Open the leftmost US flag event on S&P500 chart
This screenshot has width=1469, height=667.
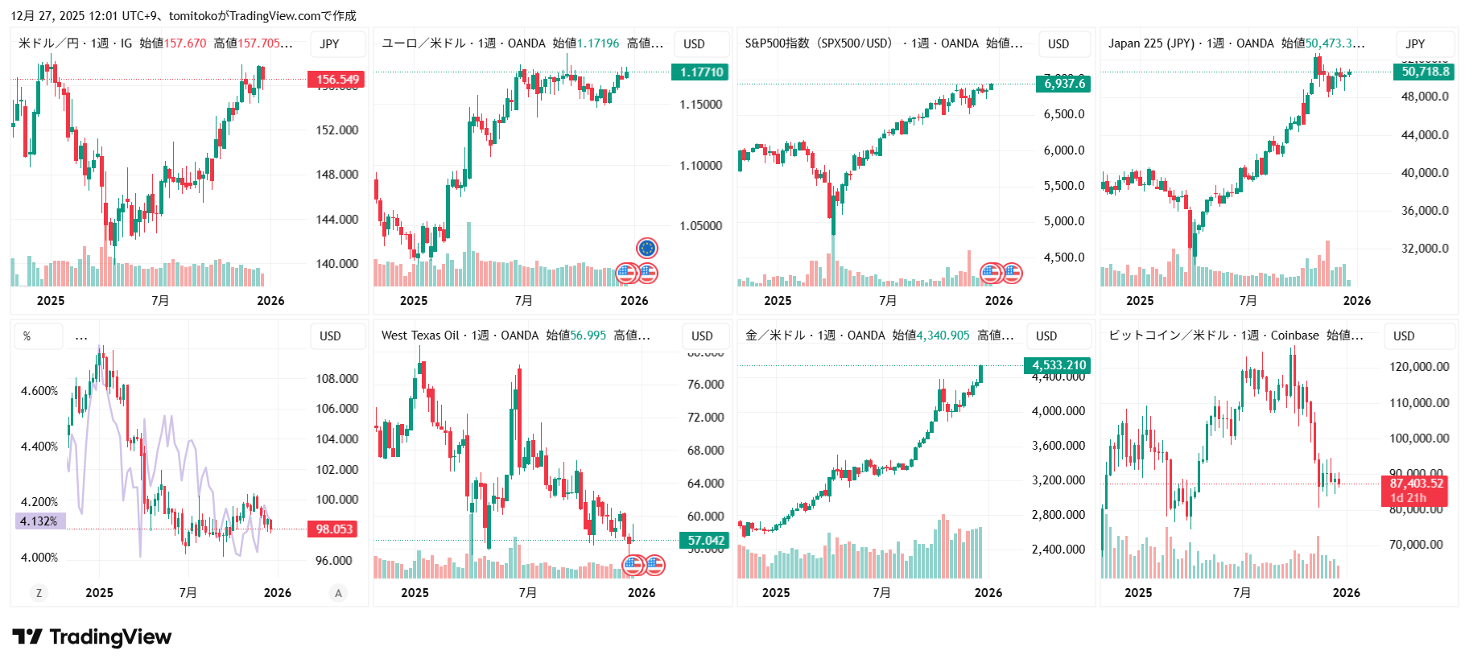click(991, 274)
